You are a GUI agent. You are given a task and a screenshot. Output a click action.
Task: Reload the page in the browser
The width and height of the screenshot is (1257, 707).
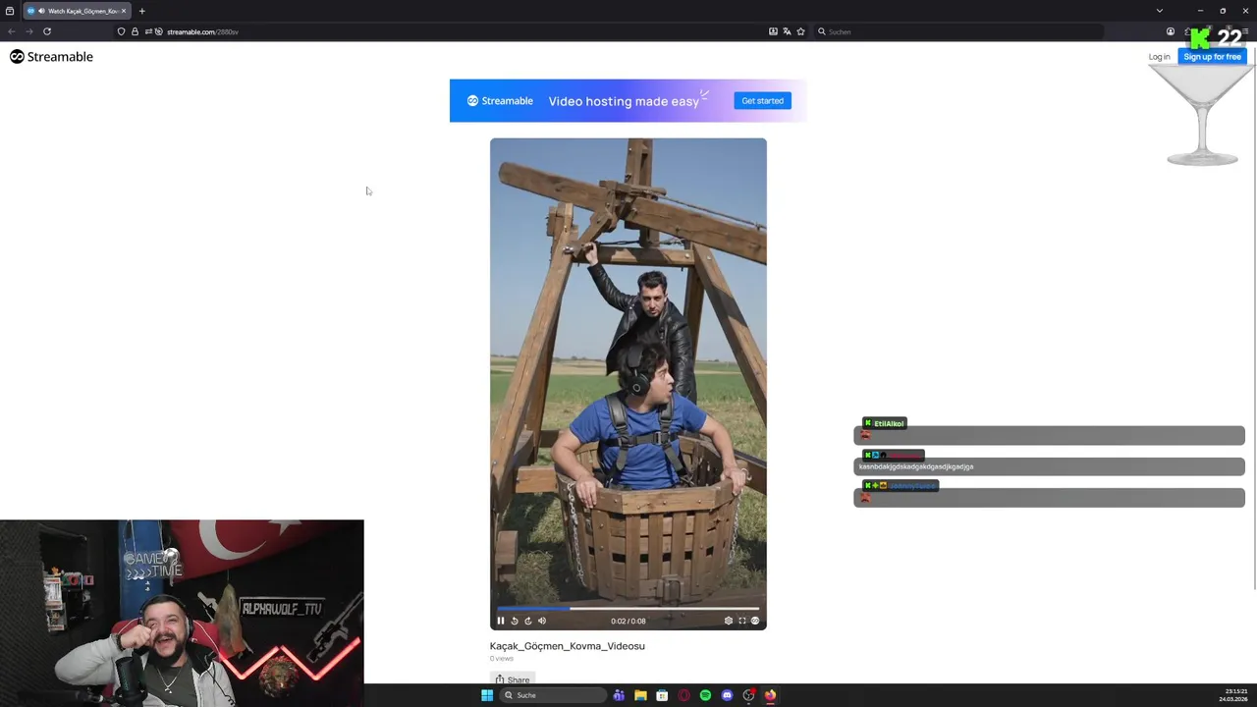pos(47,31)
